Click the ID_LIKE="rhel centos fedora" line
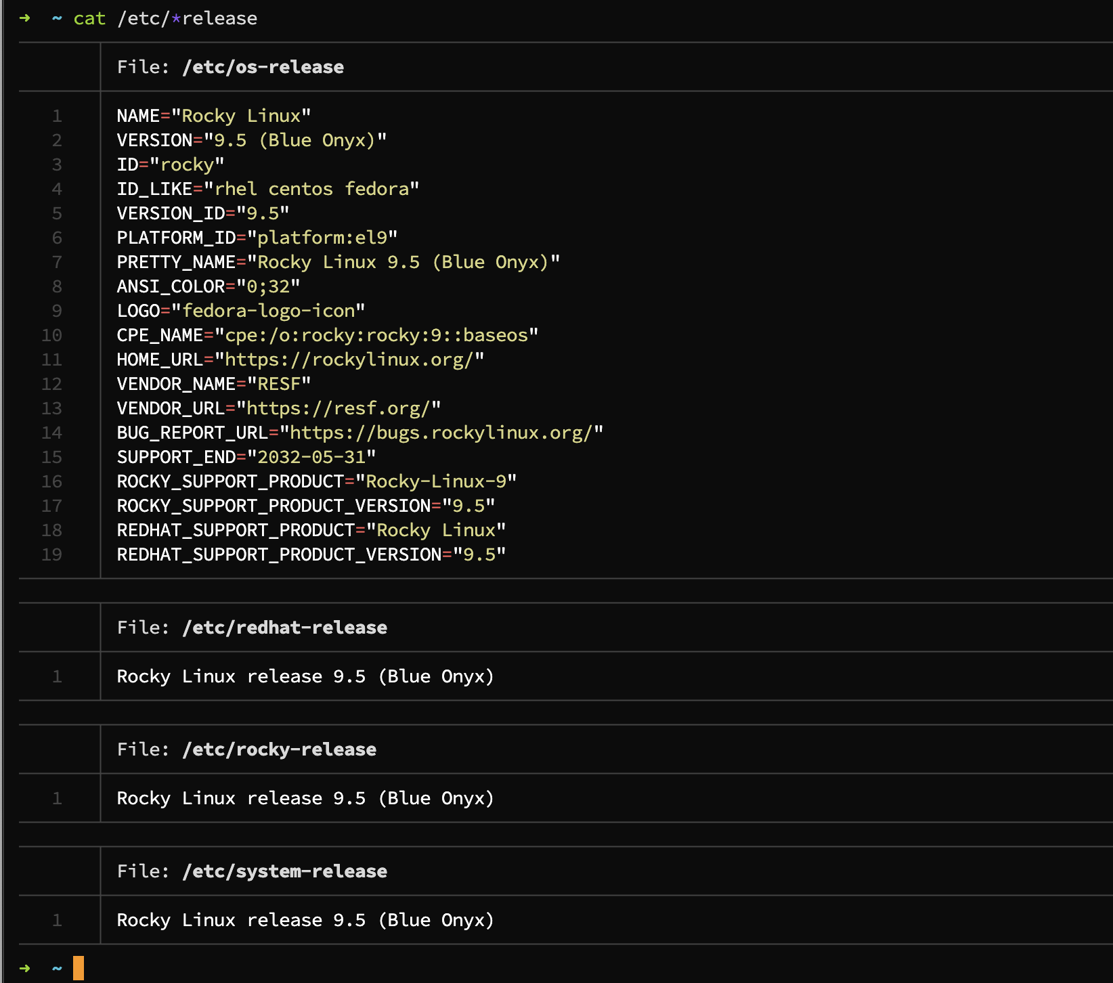 [x=268, y=189]
